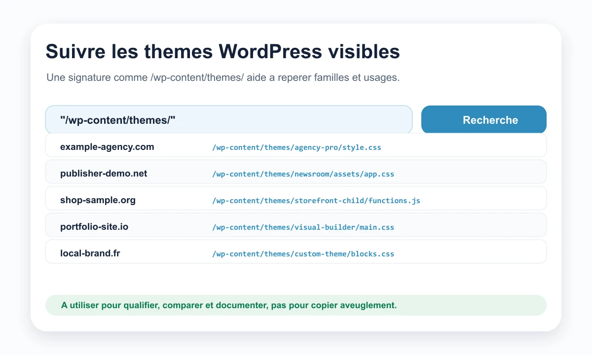Open path /wp-content/themes/newsroom/assets/app.css
The width and height of the screenshot is (592, 355).
(x=303, y=174)
